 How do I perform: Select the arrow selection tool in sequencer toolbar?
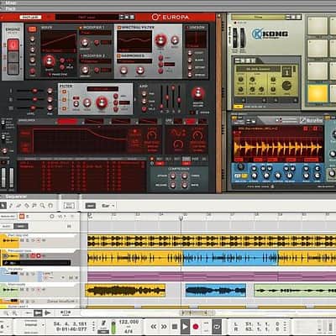click(x=3, y=206)
